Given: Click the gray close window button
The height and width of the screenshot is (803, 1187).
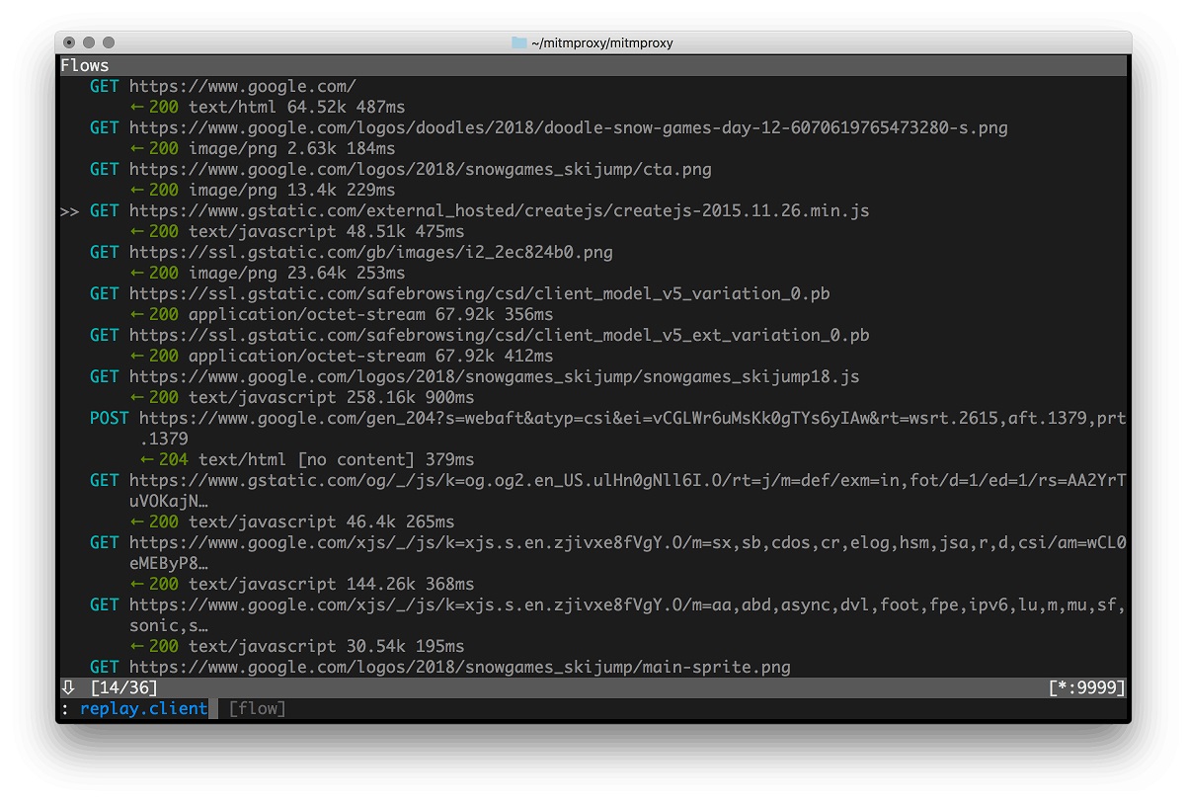Looking at the screenshot, I should [69, 42].
